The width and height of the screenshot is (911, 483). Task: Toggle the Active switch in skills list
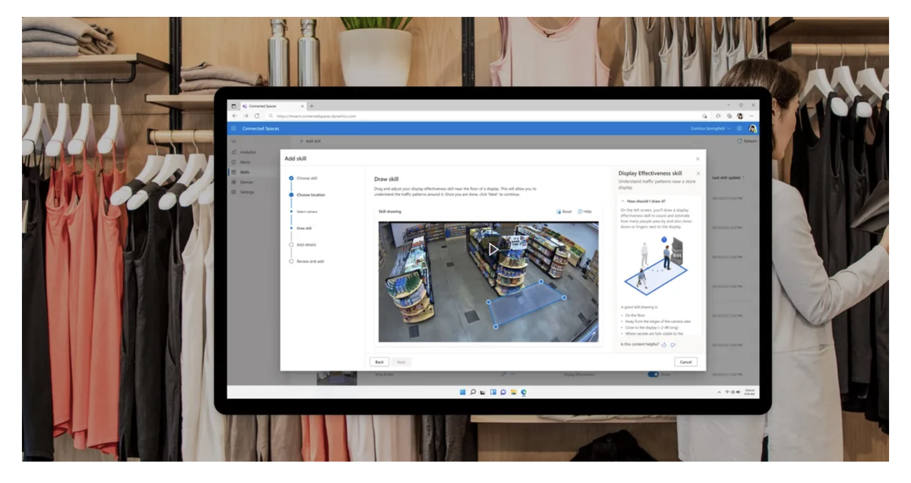coord(653,374)
